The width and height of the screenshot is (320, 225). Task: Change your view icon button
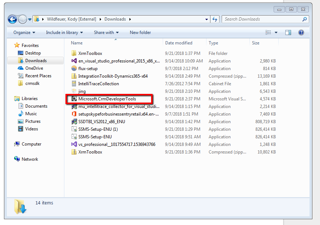[x=268, y=33]
